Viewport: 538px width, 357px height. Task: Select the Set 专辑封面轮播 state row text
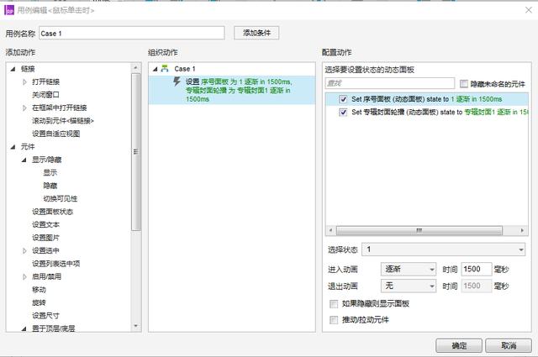(x=440, y=113)
